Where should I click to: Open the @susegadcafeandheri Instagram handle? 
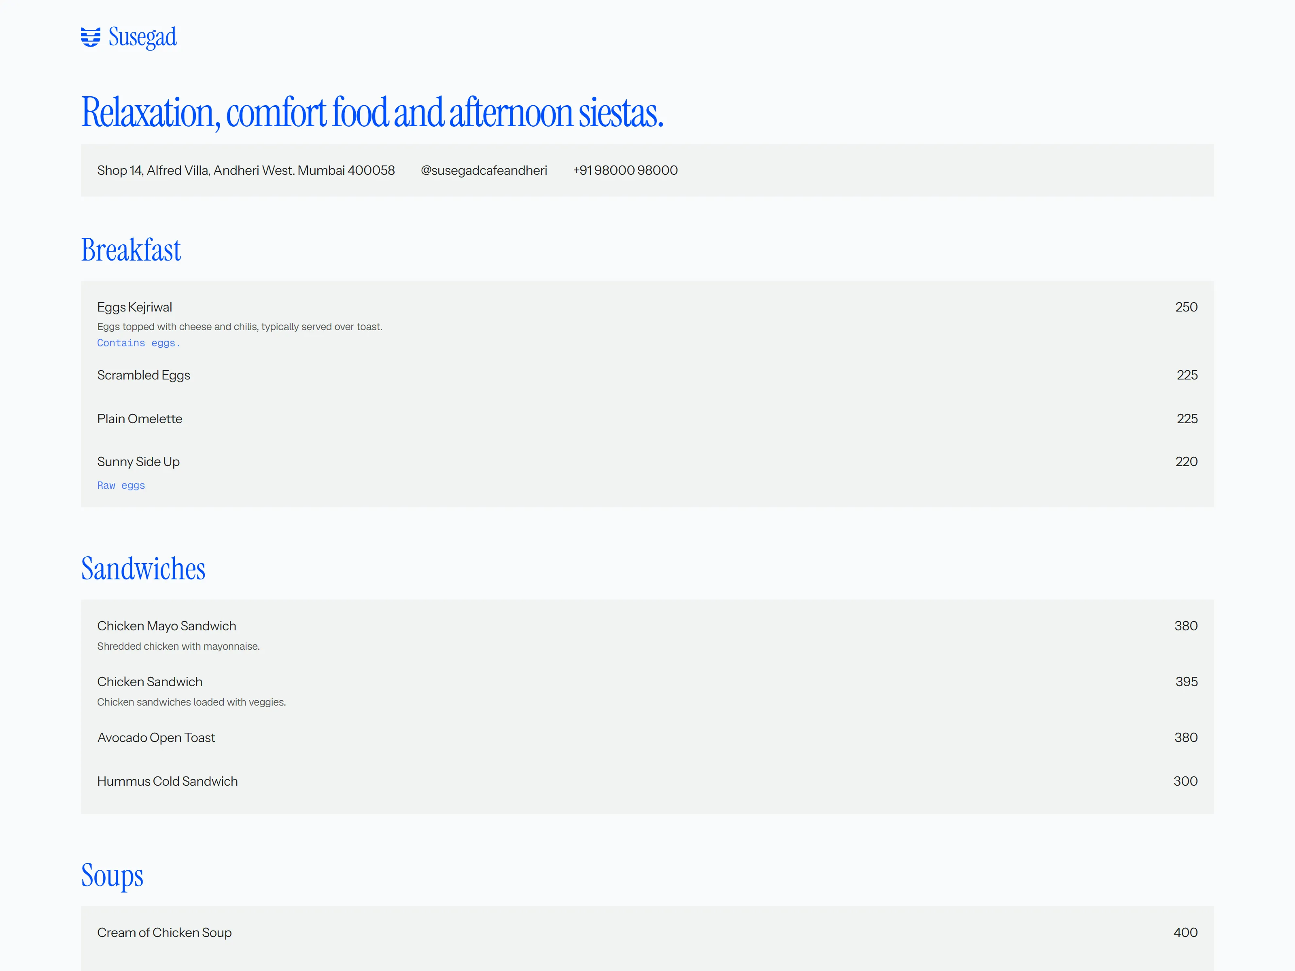coord(484,170)
